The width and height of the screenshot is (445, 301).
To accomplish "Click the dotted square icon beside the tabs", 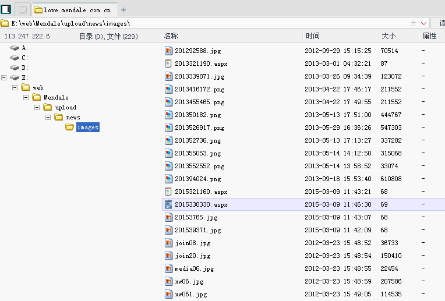I will point(22,10).
